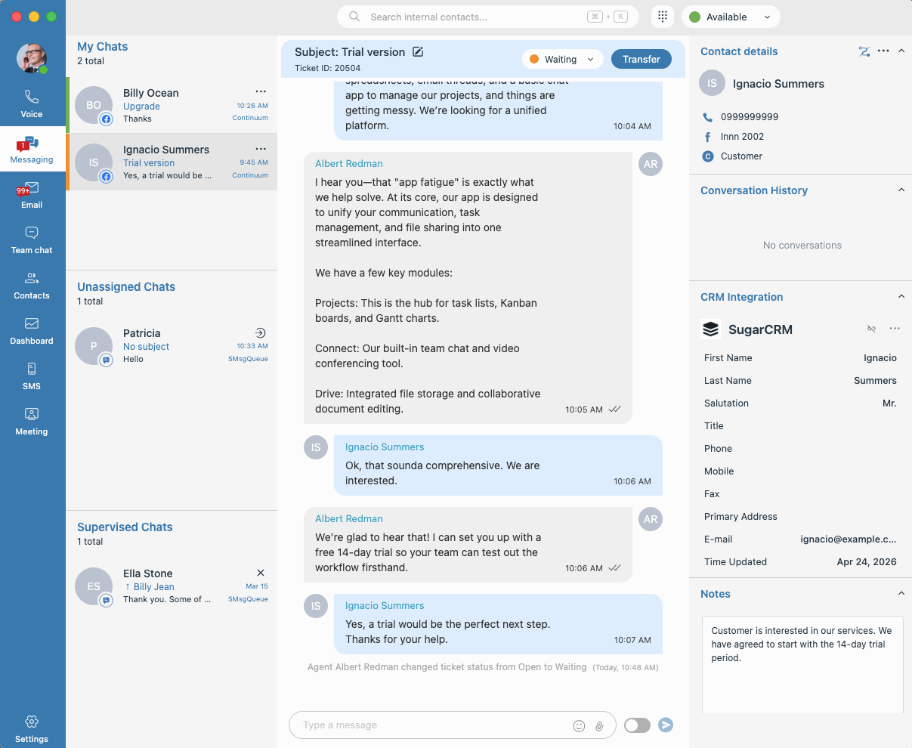Send the message with arrow icon
912x748 pixels.
[x=666, y=725]
